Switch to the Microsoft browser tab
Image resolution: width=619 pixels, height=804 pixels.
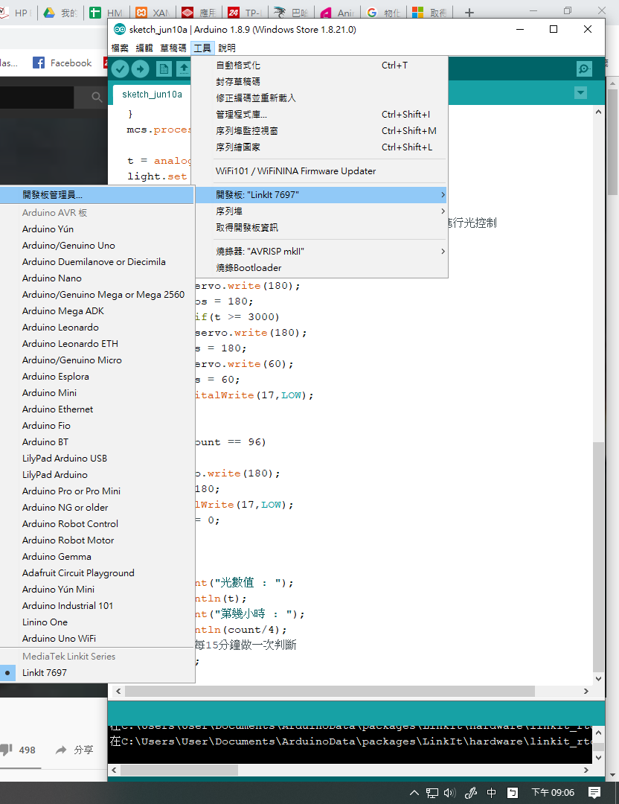tap(430, 13)
